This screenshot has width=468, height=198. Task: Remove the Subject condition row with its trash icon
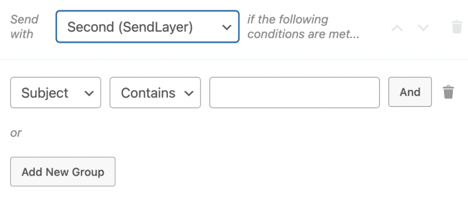(x=449, y=92)
